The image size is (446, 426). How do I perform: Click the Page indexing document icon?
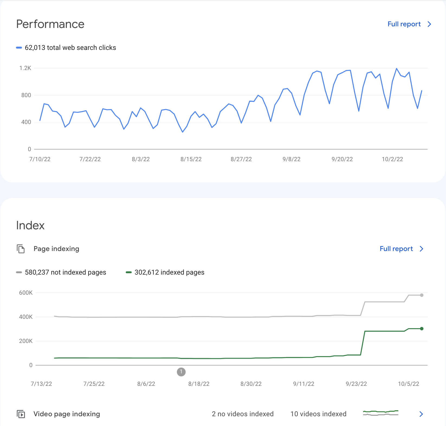click(21, 249)
